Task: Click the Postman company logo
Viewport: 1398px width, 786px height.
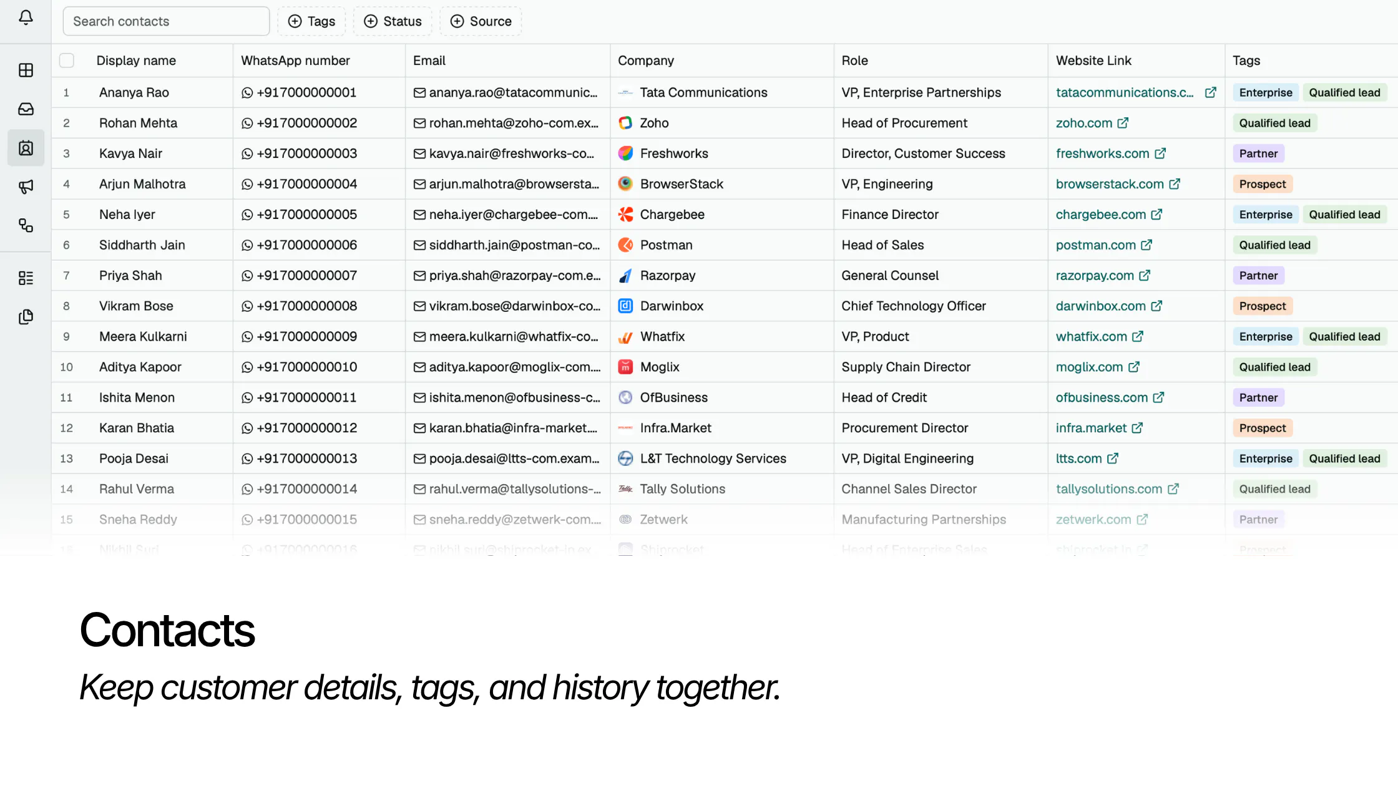Action: pos(625,245)
